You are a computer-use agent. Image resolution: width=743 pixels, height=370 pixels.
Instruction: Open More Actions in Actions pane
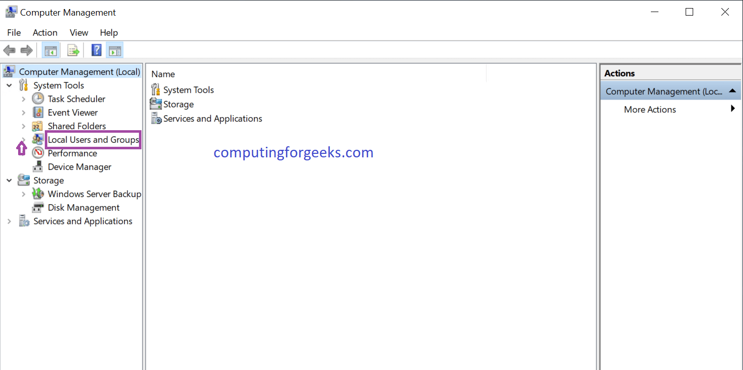649,110
